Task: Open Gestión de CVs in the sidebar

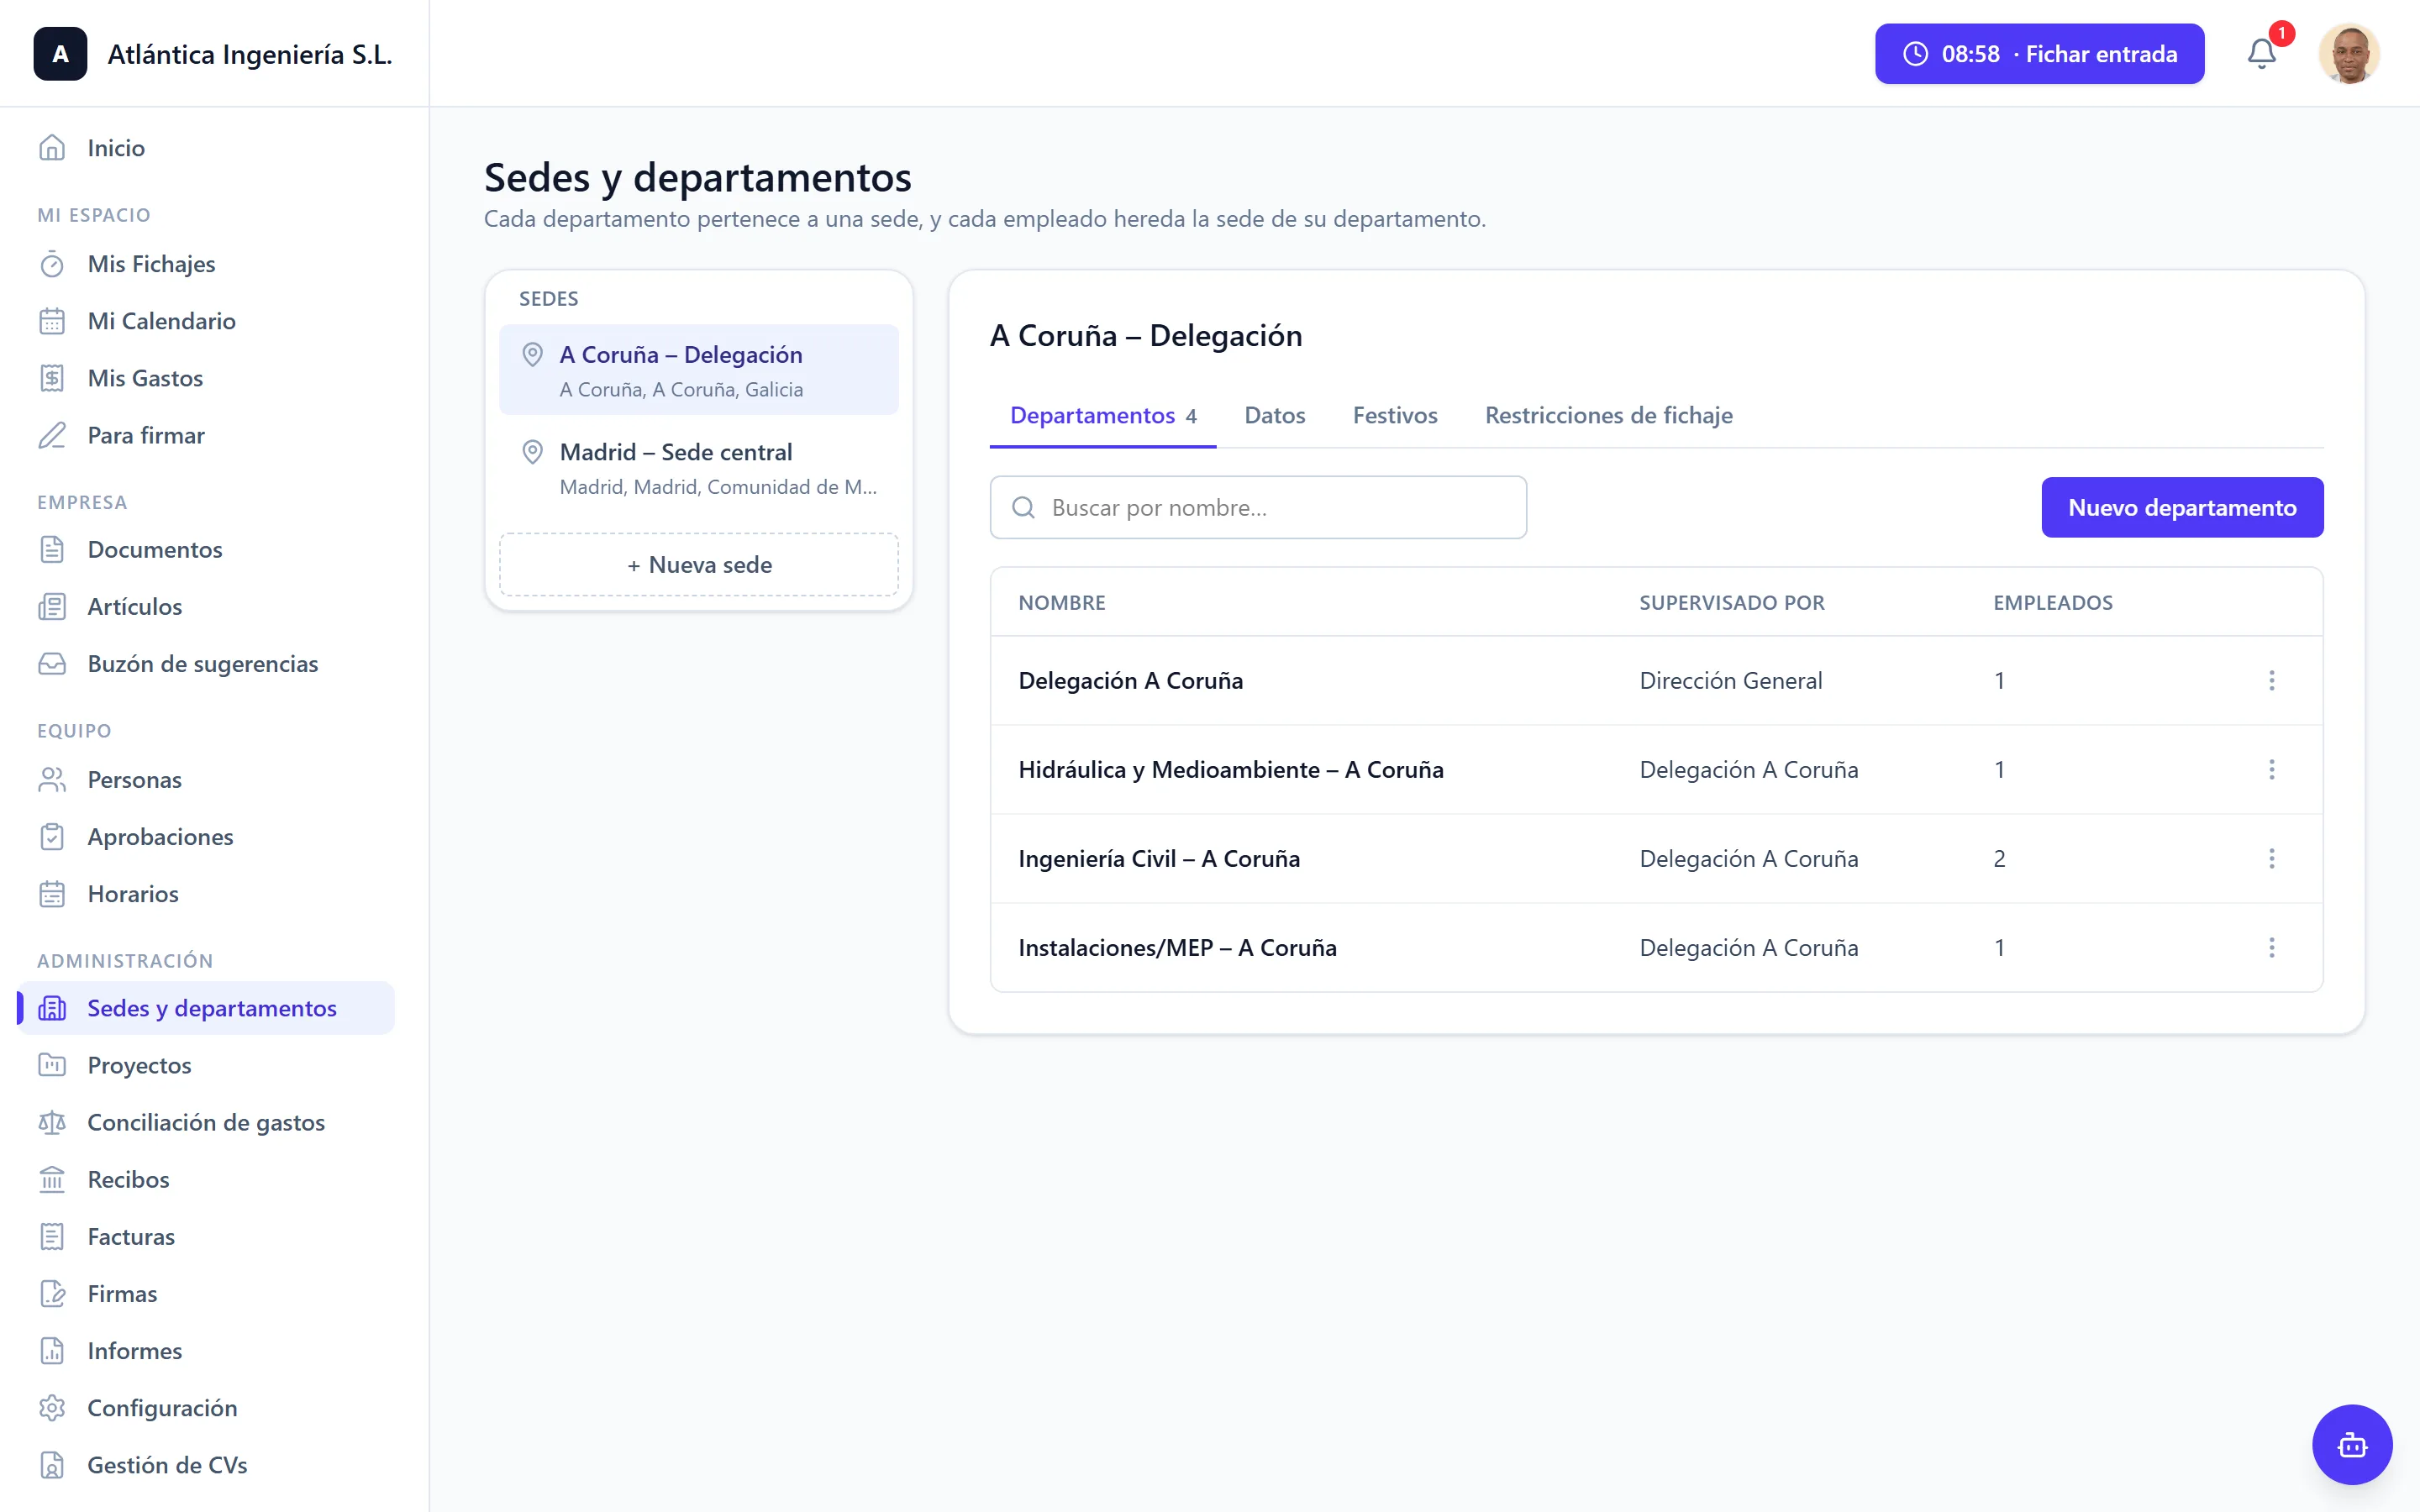Action: coord(206,1464)
